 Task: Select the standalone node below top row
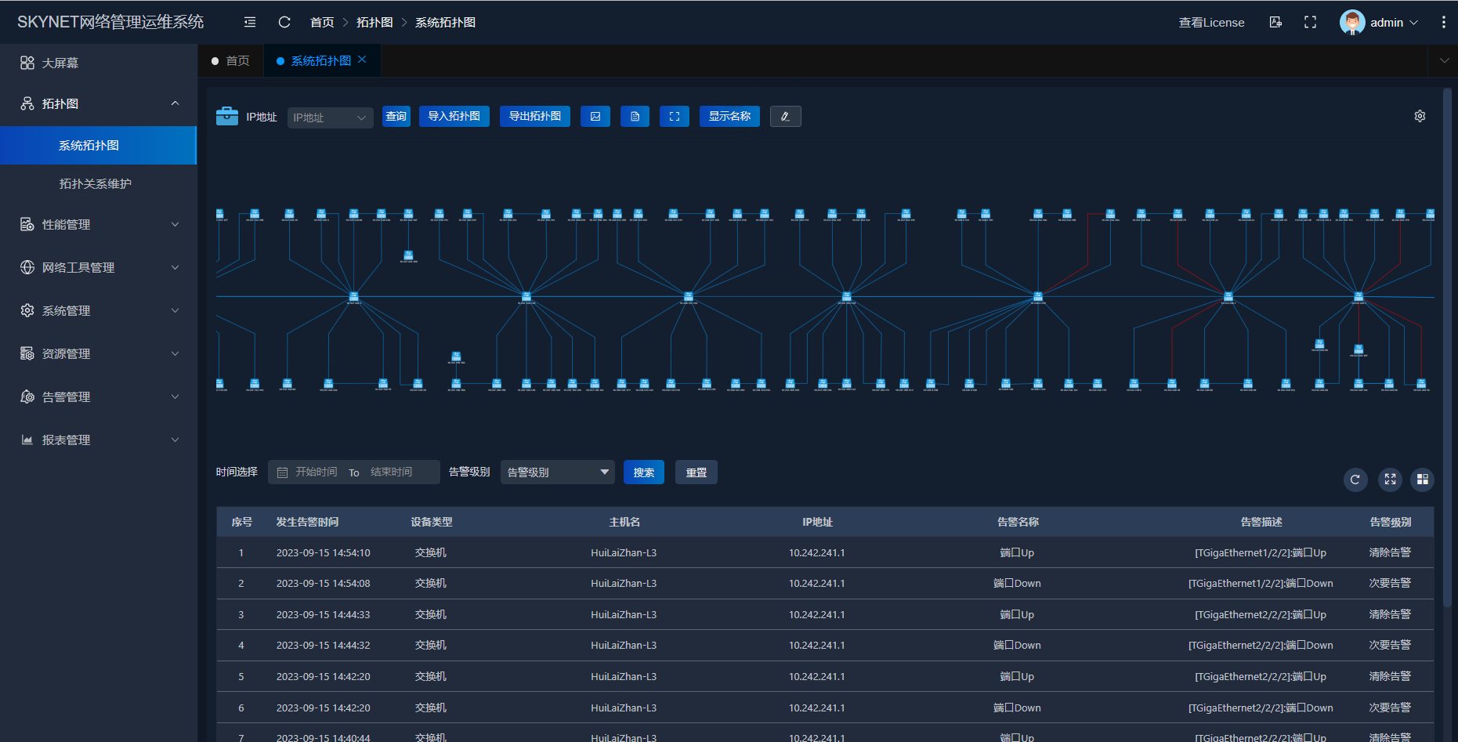click(408, 255)
